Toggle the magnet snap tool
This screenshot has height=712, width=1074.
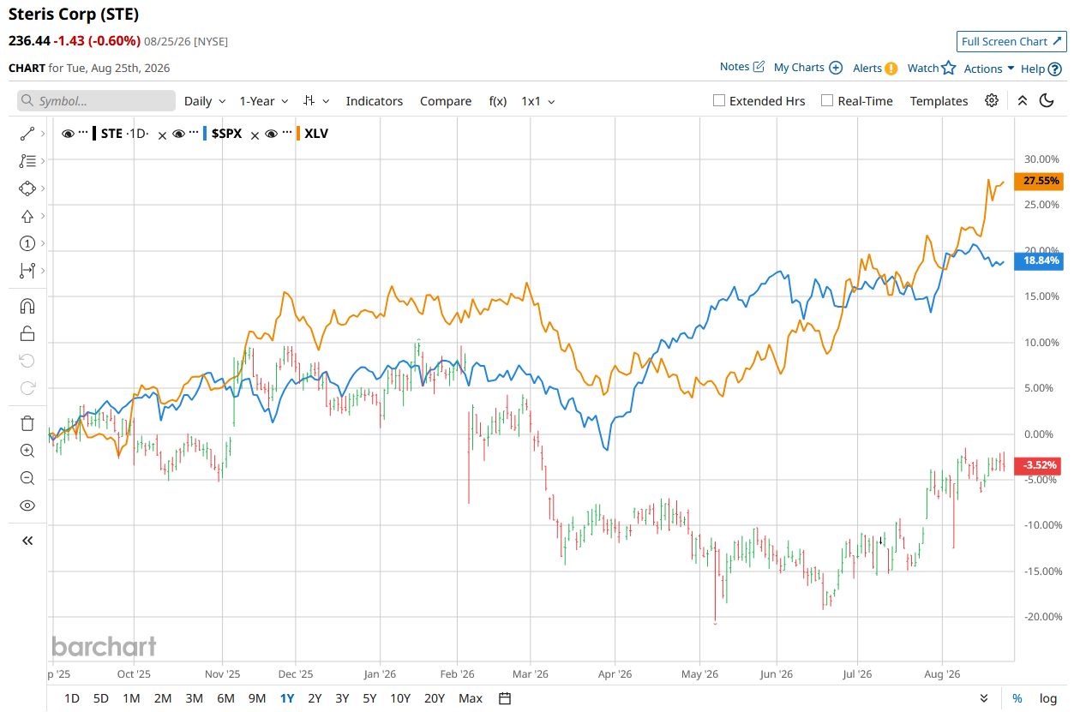point(27,306)
